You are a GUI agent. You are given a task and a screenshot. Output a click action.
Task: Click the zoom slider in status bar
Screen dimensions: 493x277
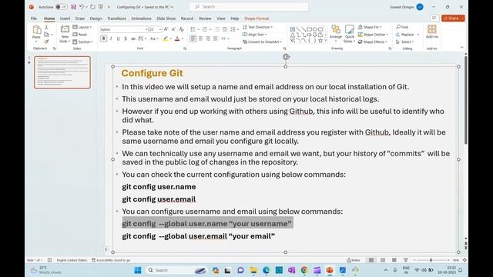coord(431,260)
